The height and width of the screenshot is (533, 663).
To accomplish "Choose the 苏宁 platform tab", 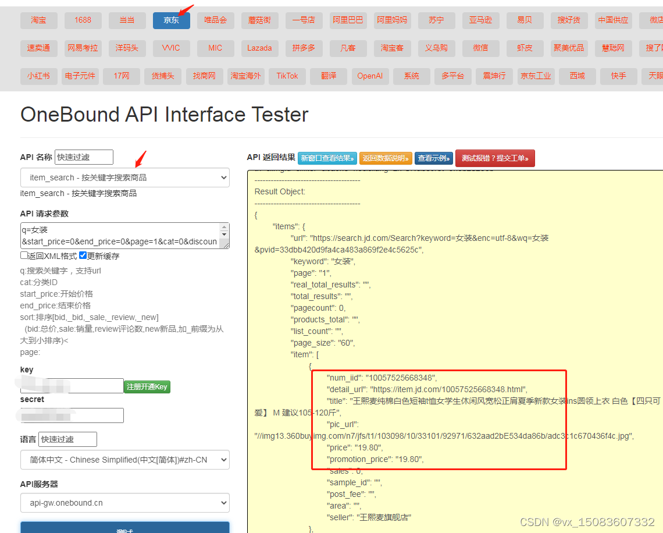I will click(436, 20).
